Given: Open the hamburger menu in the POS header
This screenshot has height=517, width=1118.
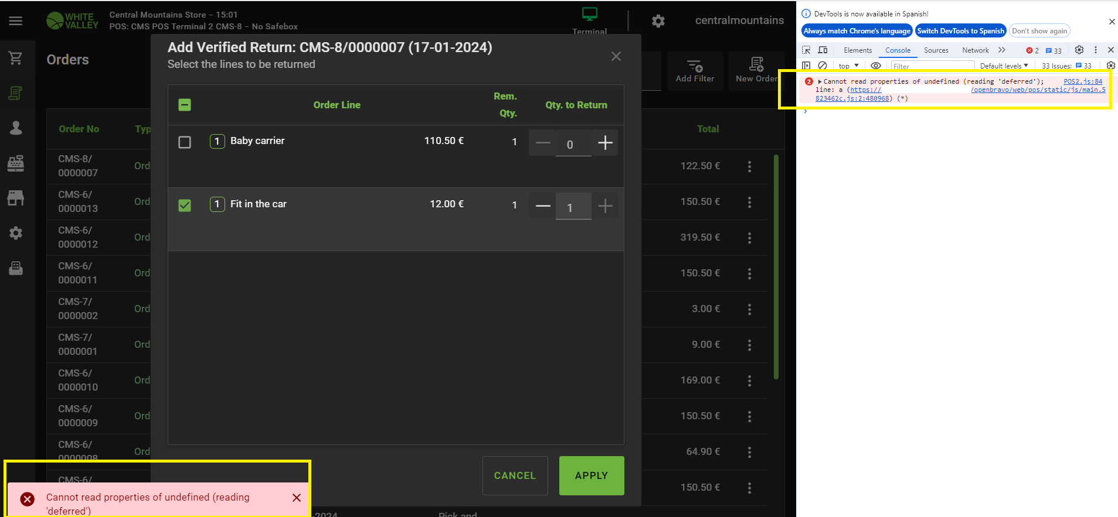Looking at the screenshot, I should click(16, 21).
